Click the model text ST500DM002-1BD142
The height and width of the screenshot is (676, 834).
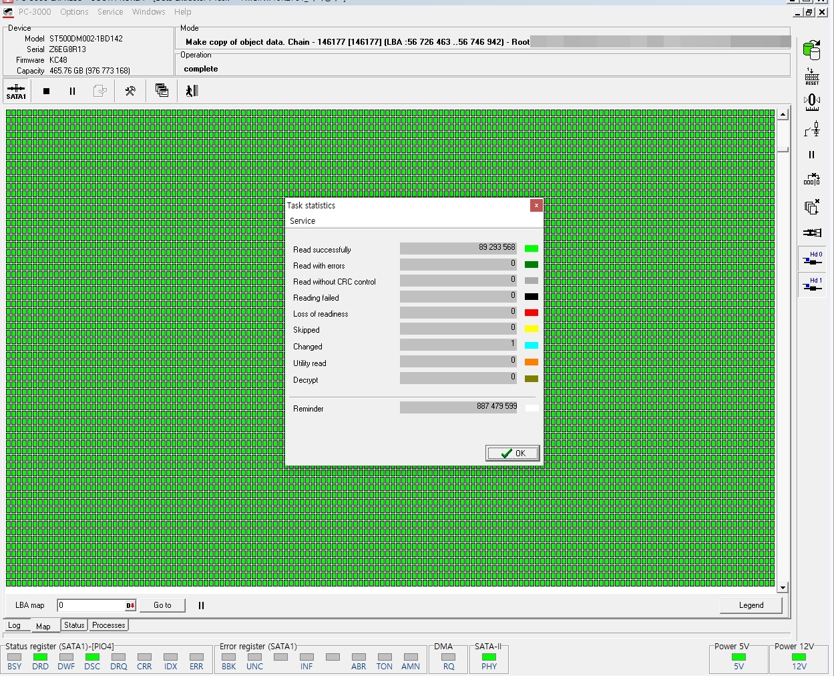click(x=86, y=39)
